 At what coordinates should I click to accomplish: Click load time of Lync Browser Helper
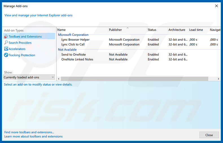(x=193, y=40)
